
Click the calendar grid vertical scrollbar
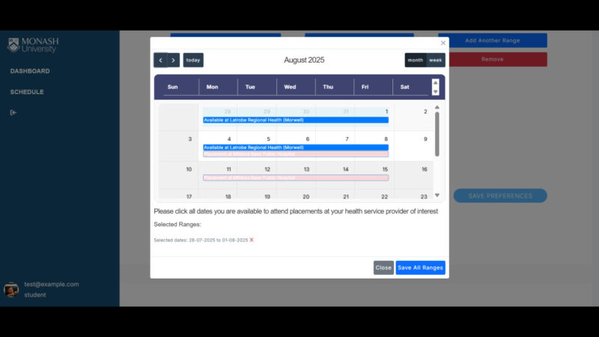[437, 135]
